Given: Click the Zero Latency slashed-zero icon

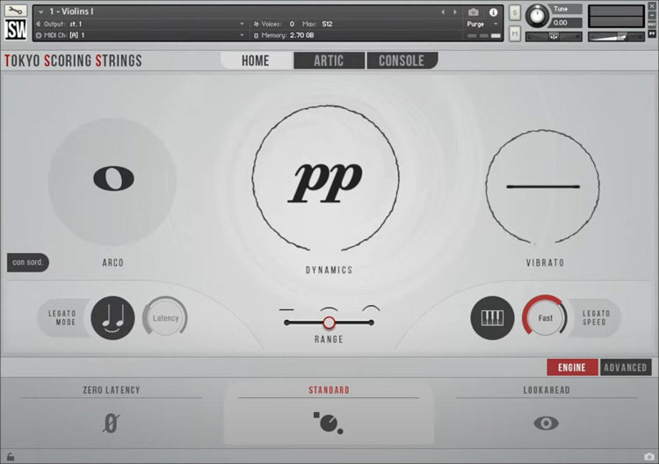Looking at the screenshot, I should pos(111,423).
